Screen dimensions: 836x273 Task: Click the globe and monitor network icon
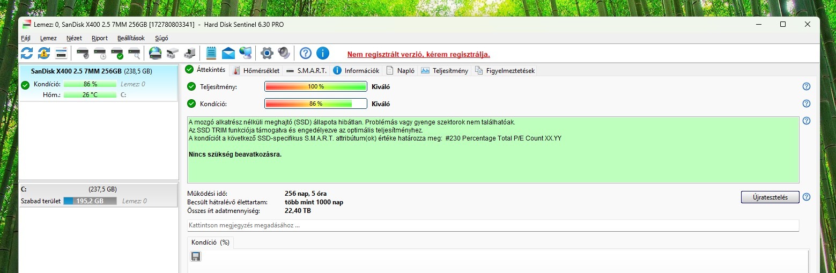(x=246, y=53)
